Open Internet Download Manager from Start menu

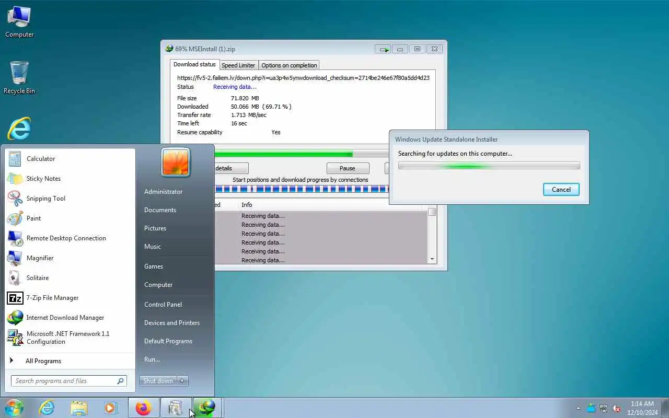pyautogui.click(x=71, y=318)
